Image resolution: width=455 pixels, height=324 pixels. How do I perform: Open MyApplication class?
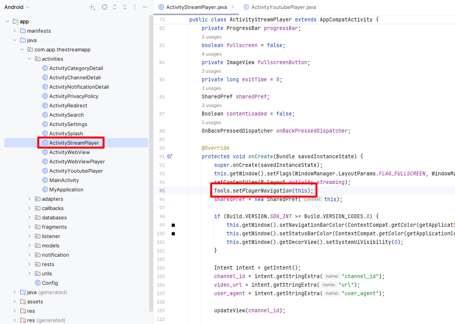click(x=63, y=189)
